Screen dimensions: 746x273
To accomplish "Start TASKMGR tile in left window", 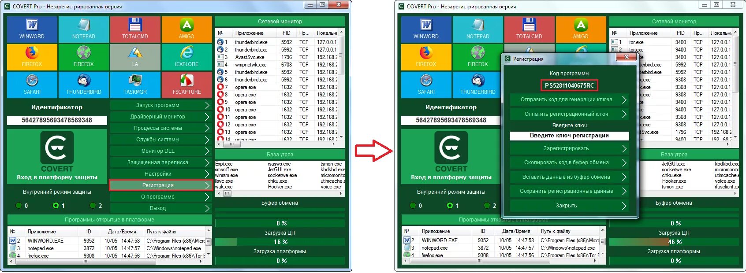I will 135,85.
